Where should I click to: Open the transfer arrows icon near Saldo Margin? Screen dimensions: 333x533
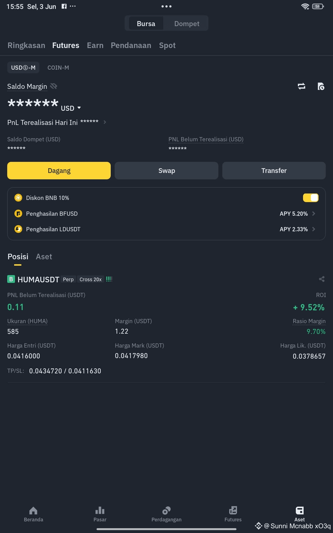point(301,86)
